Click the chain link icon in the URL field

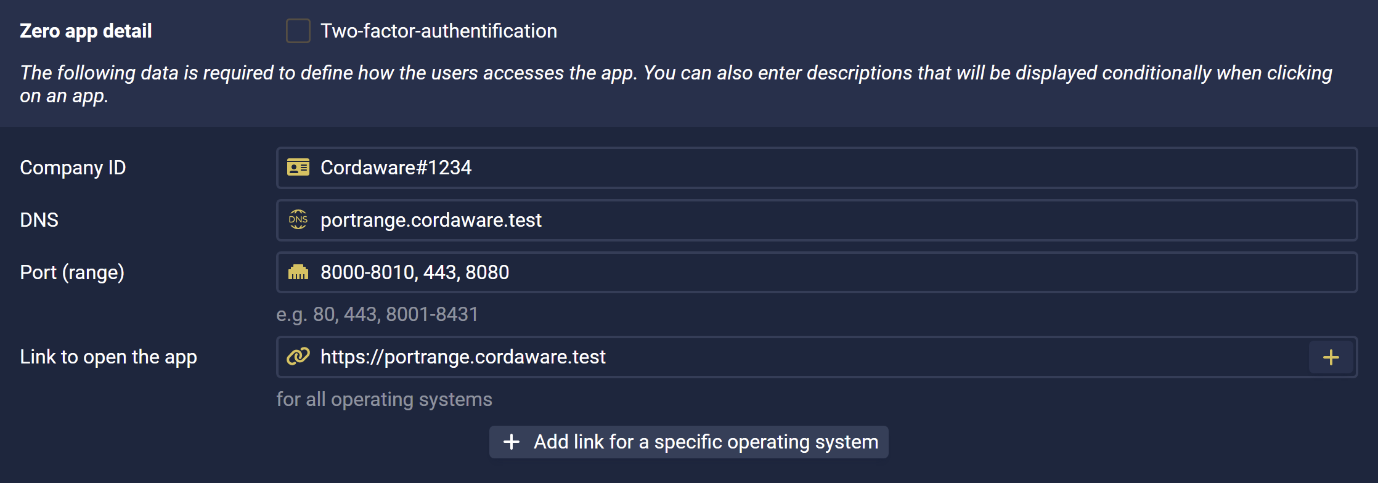(298, 357)
